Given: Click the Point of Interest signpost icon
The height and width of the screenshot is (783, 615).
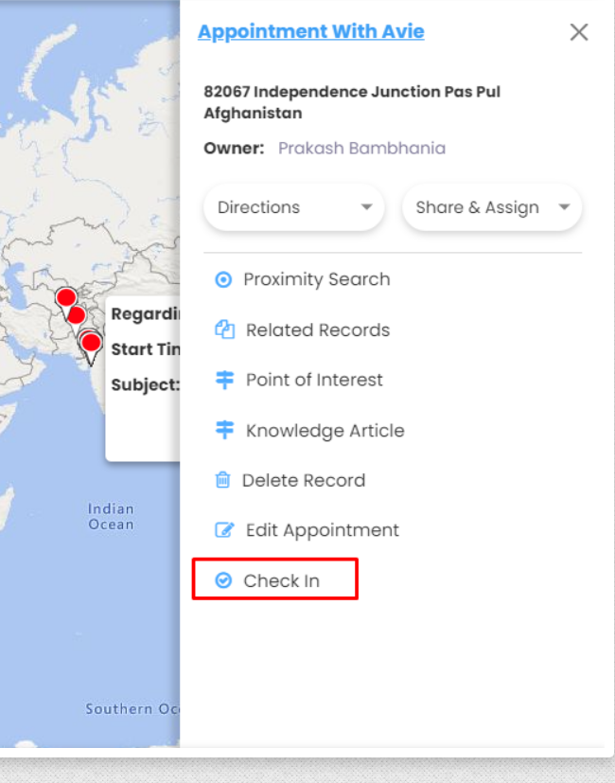Looking at the screenshot, I should click(x=224, y=381).
